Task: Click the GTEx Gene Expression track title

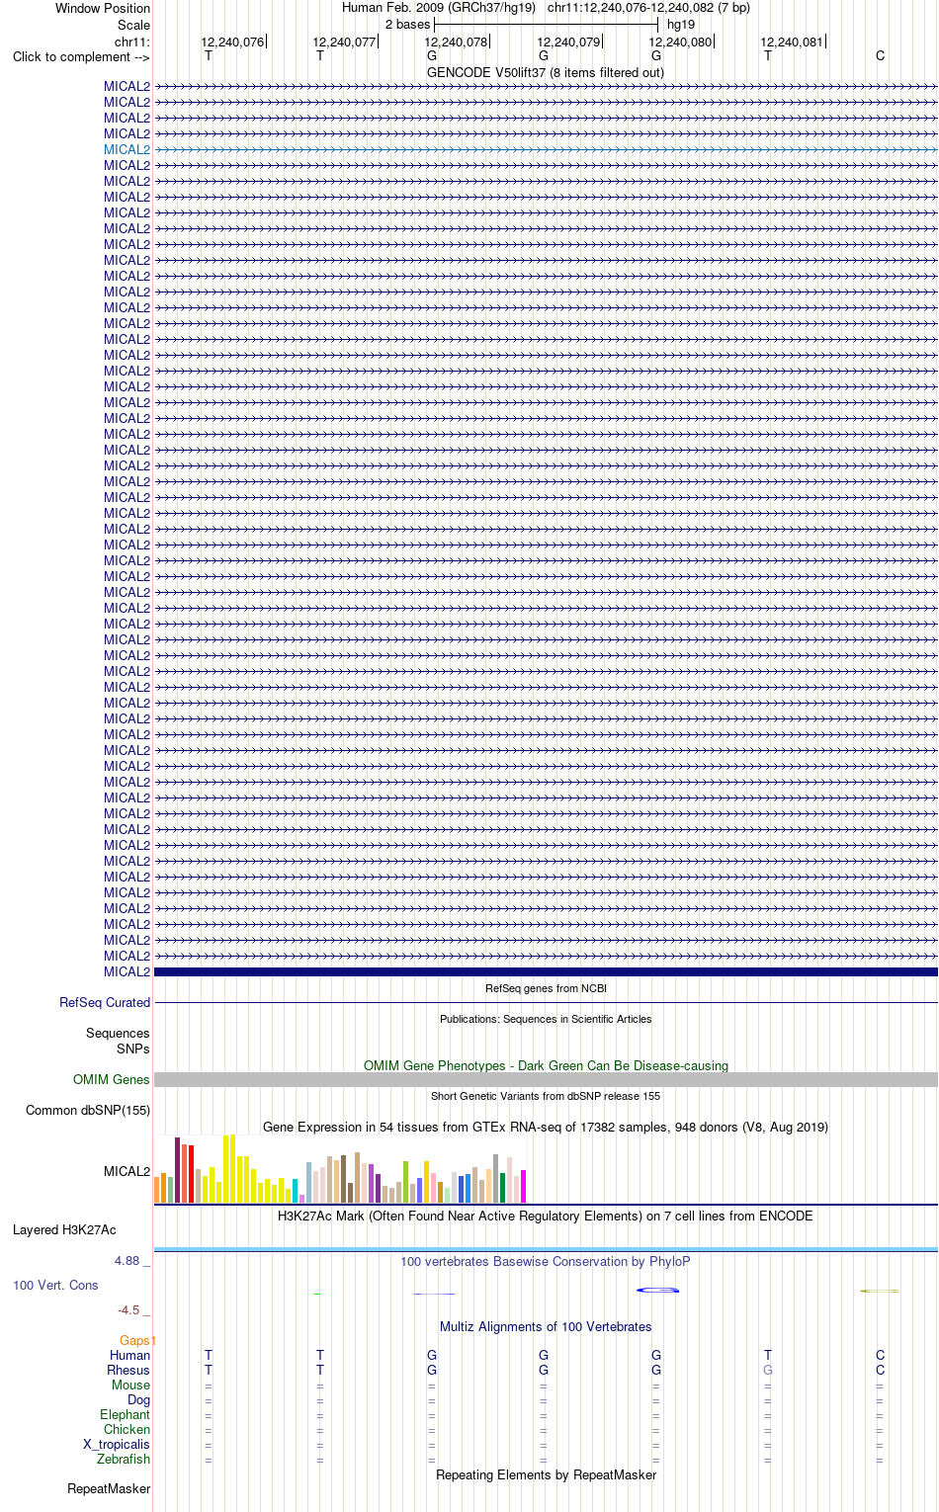Action: 546,1128
